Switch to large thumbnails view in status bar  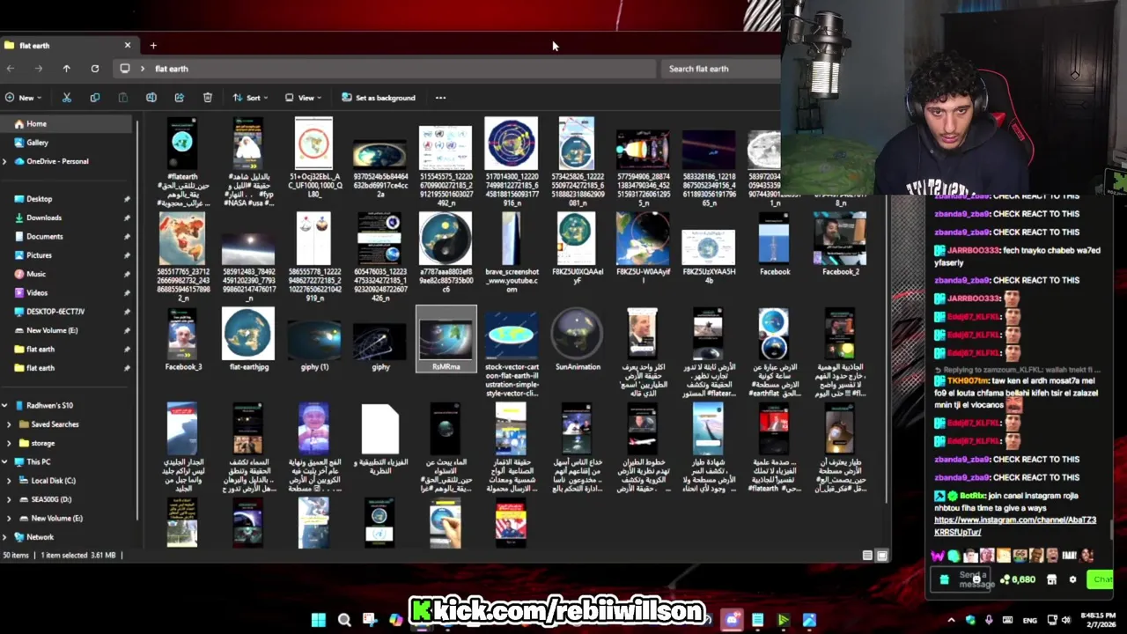pyautogui.click(x=882, y=556)
